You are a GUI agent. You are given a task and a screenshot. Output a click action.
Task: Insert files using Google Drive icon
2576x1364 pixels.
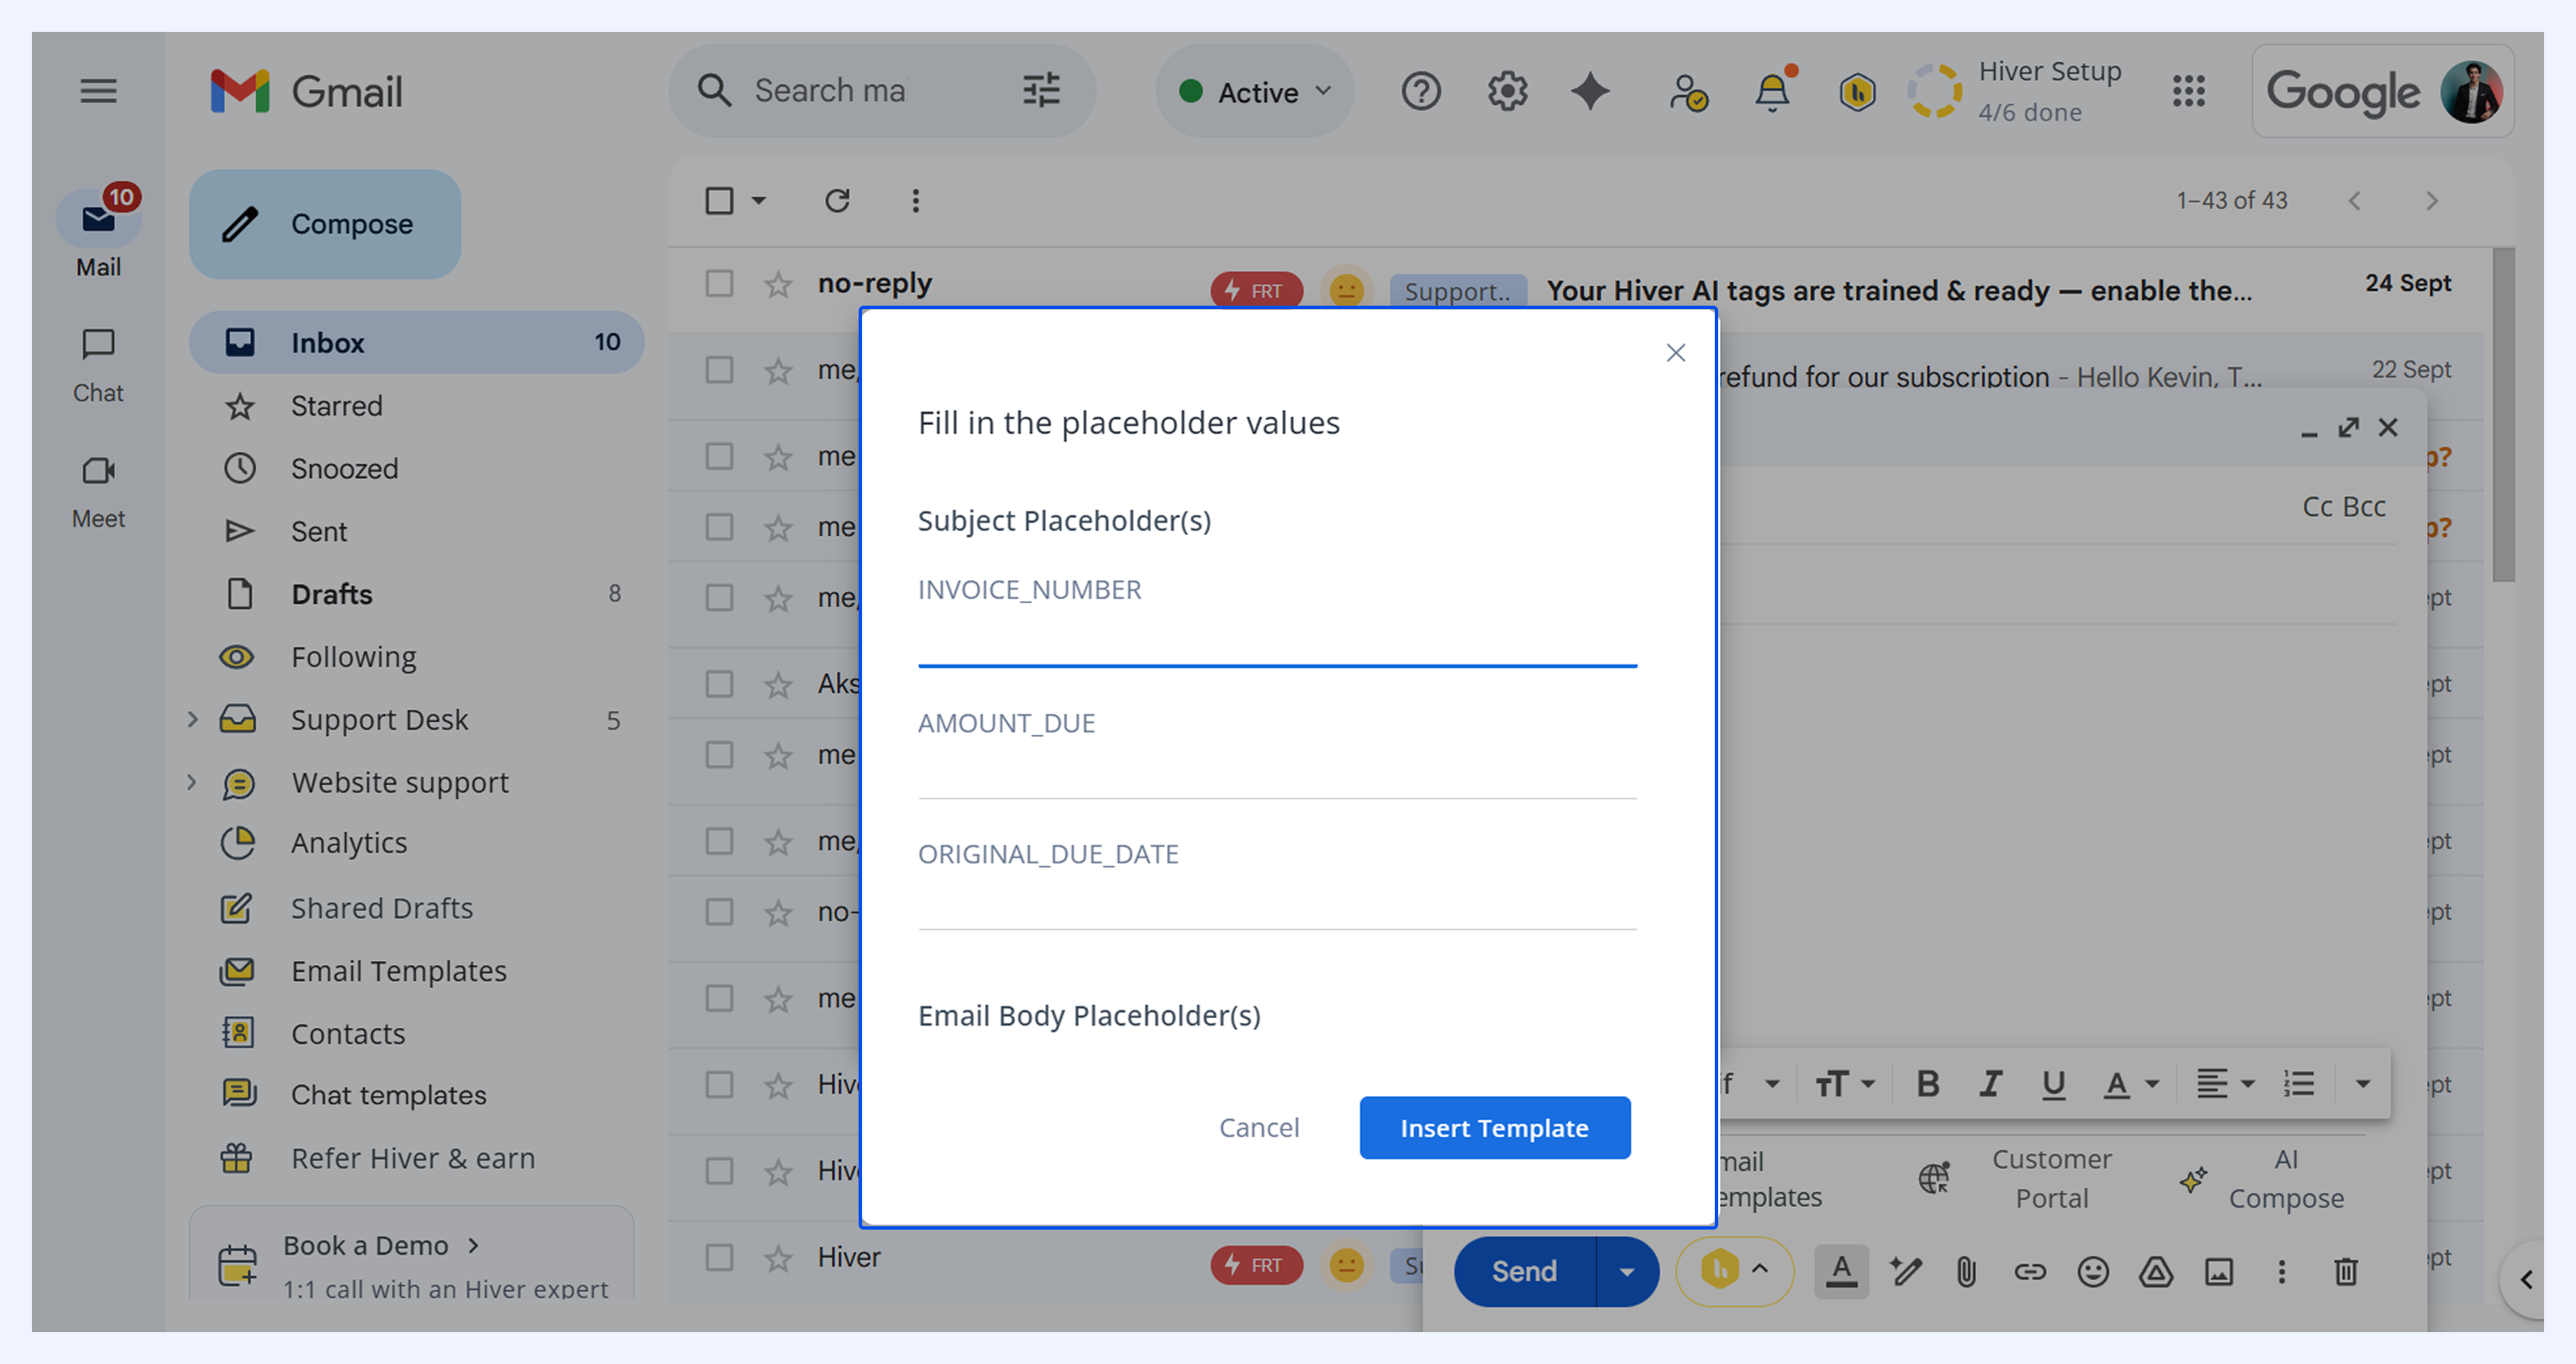point(2156,1271)
